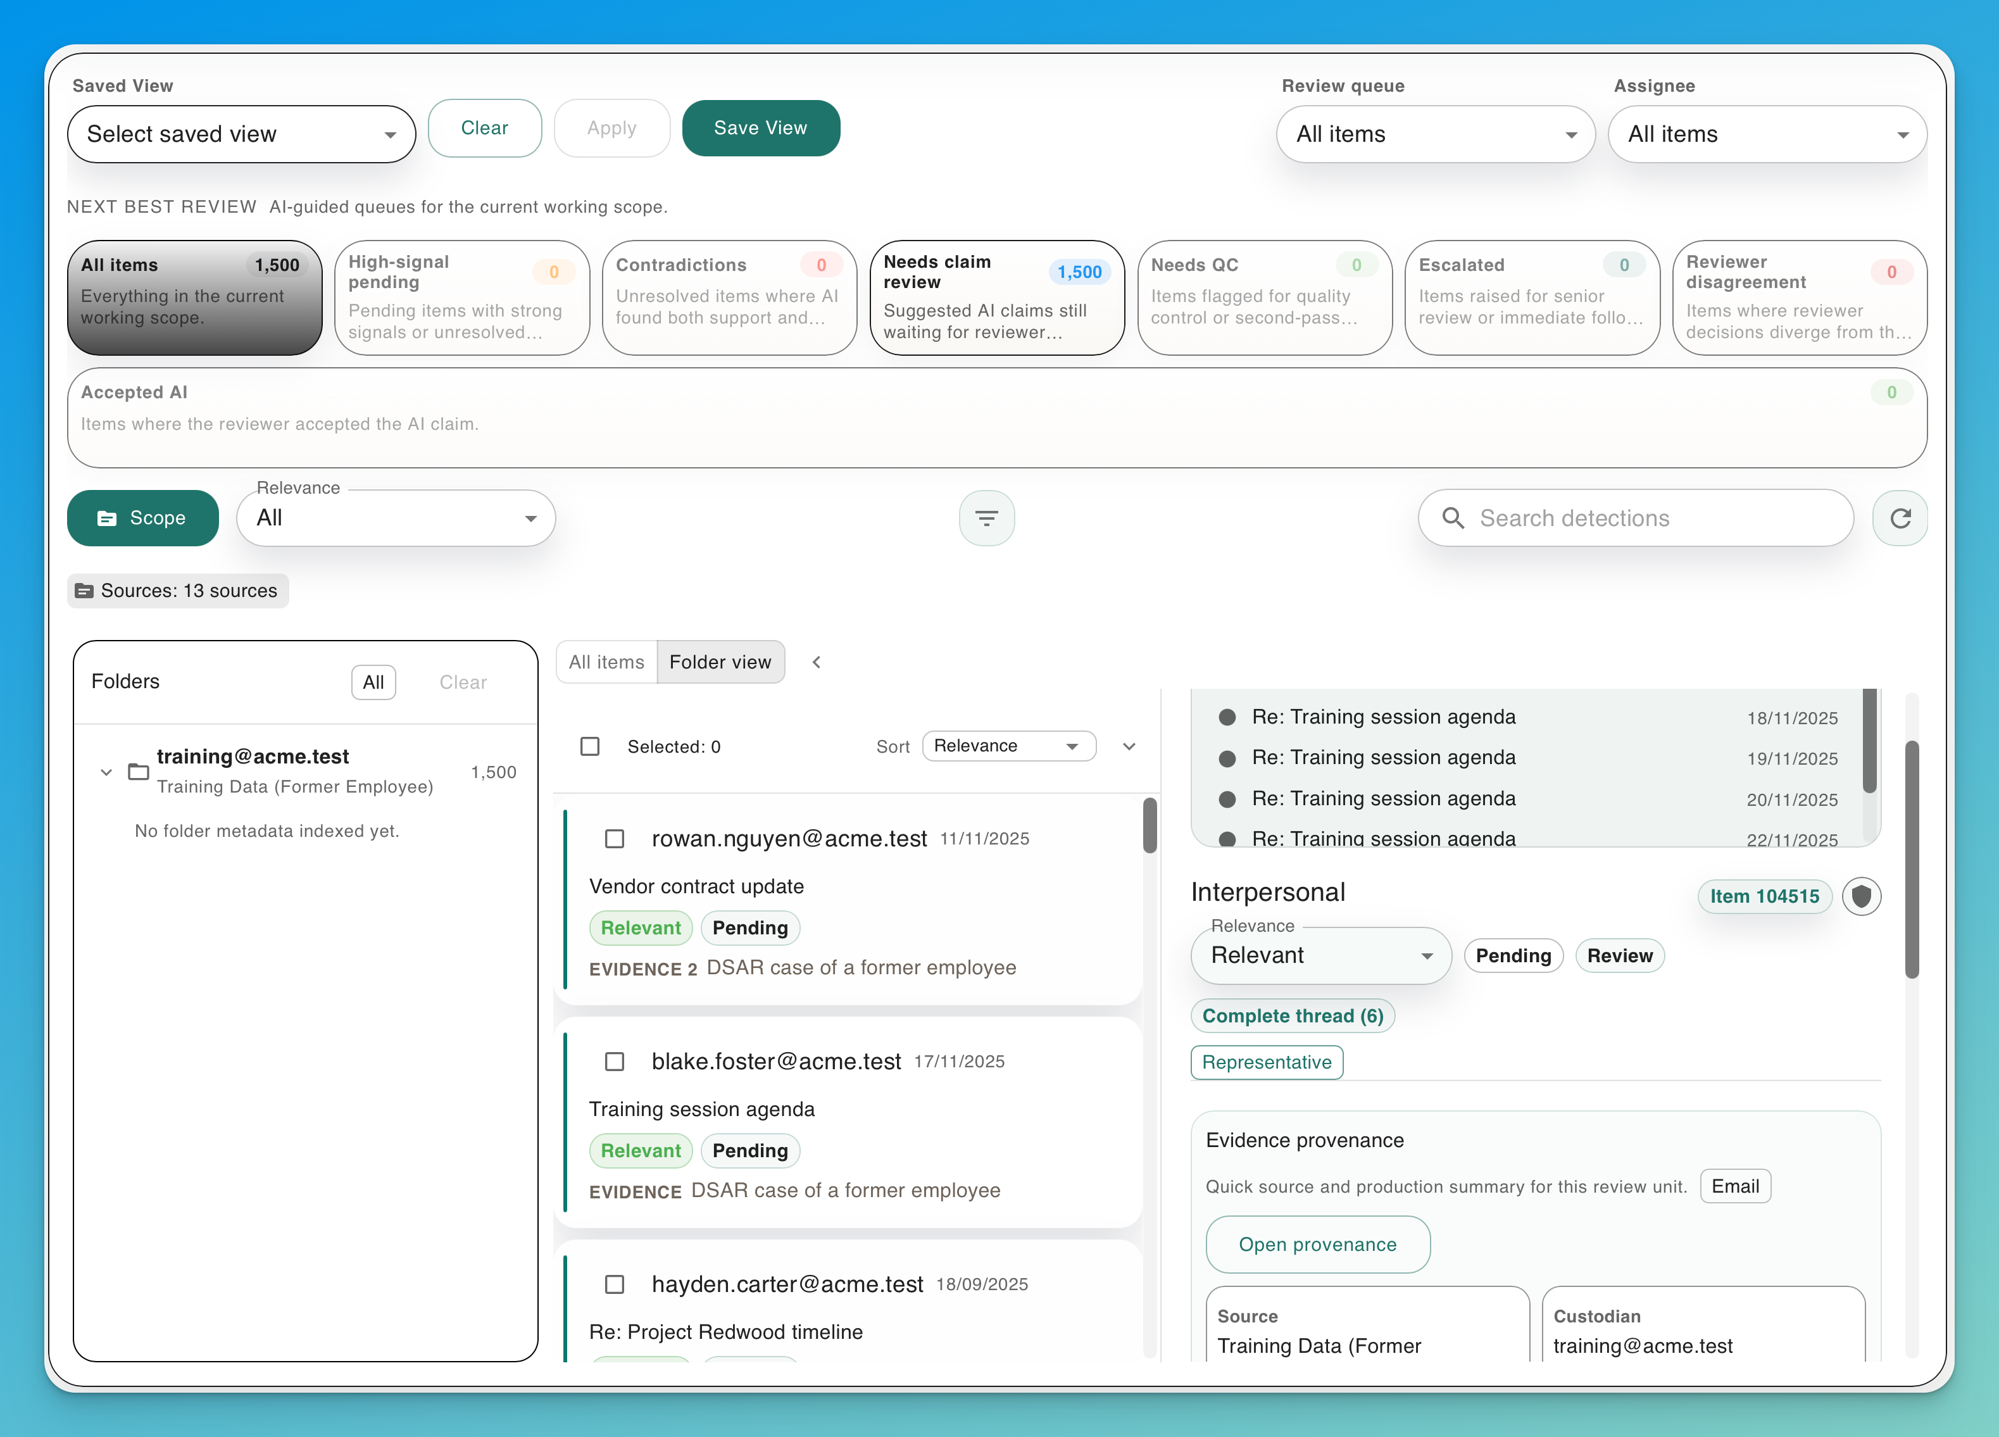Open the chevron right of the Sort control
Viewport: 1999px width, 1437px height.
point(1129,746)
